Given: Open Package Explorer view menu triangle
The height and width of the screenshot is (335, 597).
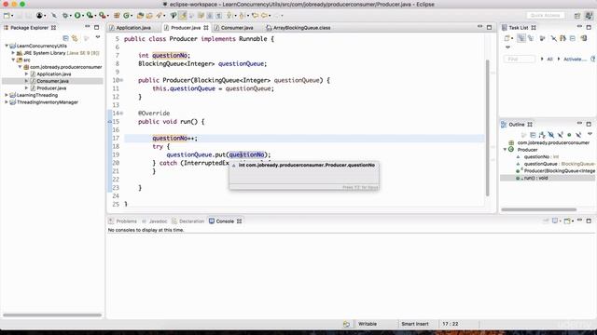Looking at the screenshot, I should [97, 37].
